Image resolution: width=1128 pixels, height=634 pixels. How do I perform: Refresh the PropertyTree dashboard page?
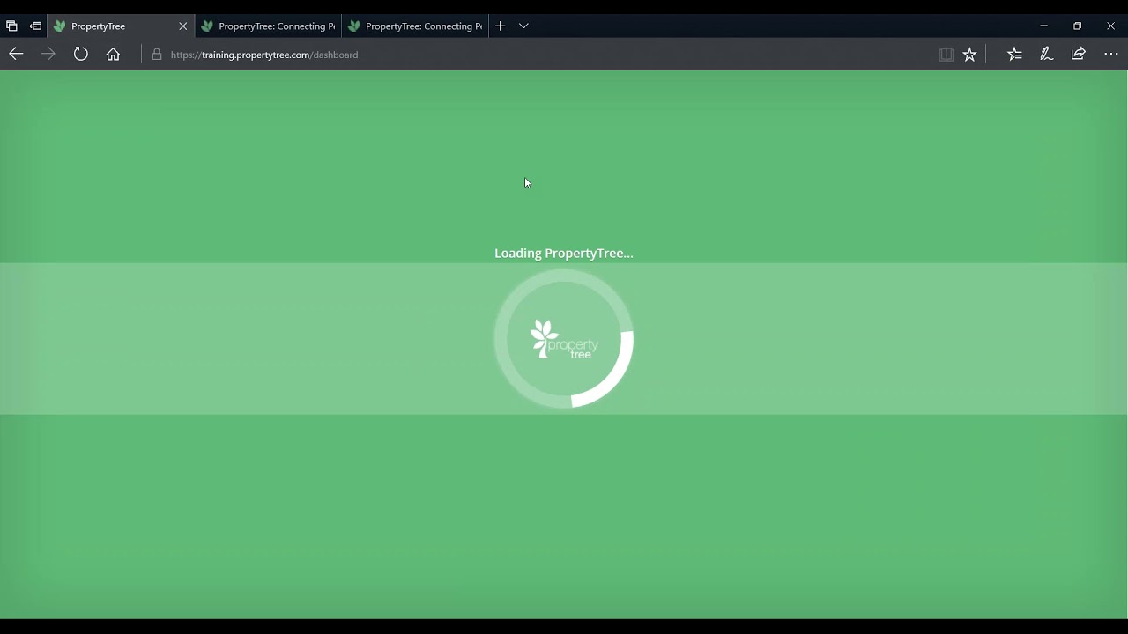pos(81,54)
